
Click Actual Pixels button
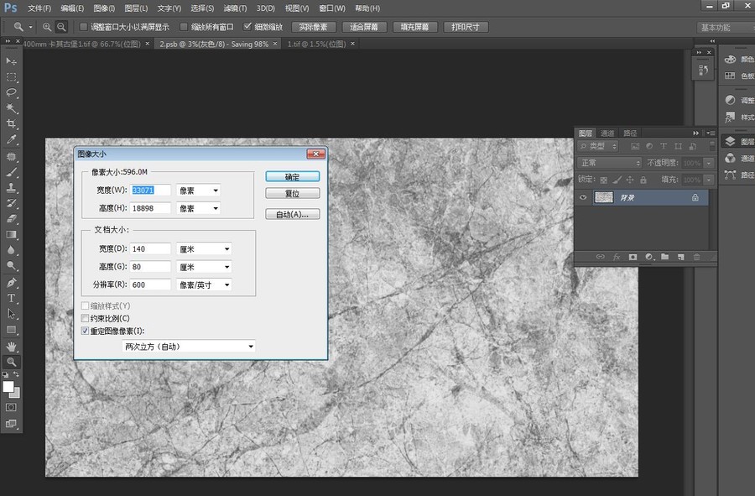click(x=313, y=27)
